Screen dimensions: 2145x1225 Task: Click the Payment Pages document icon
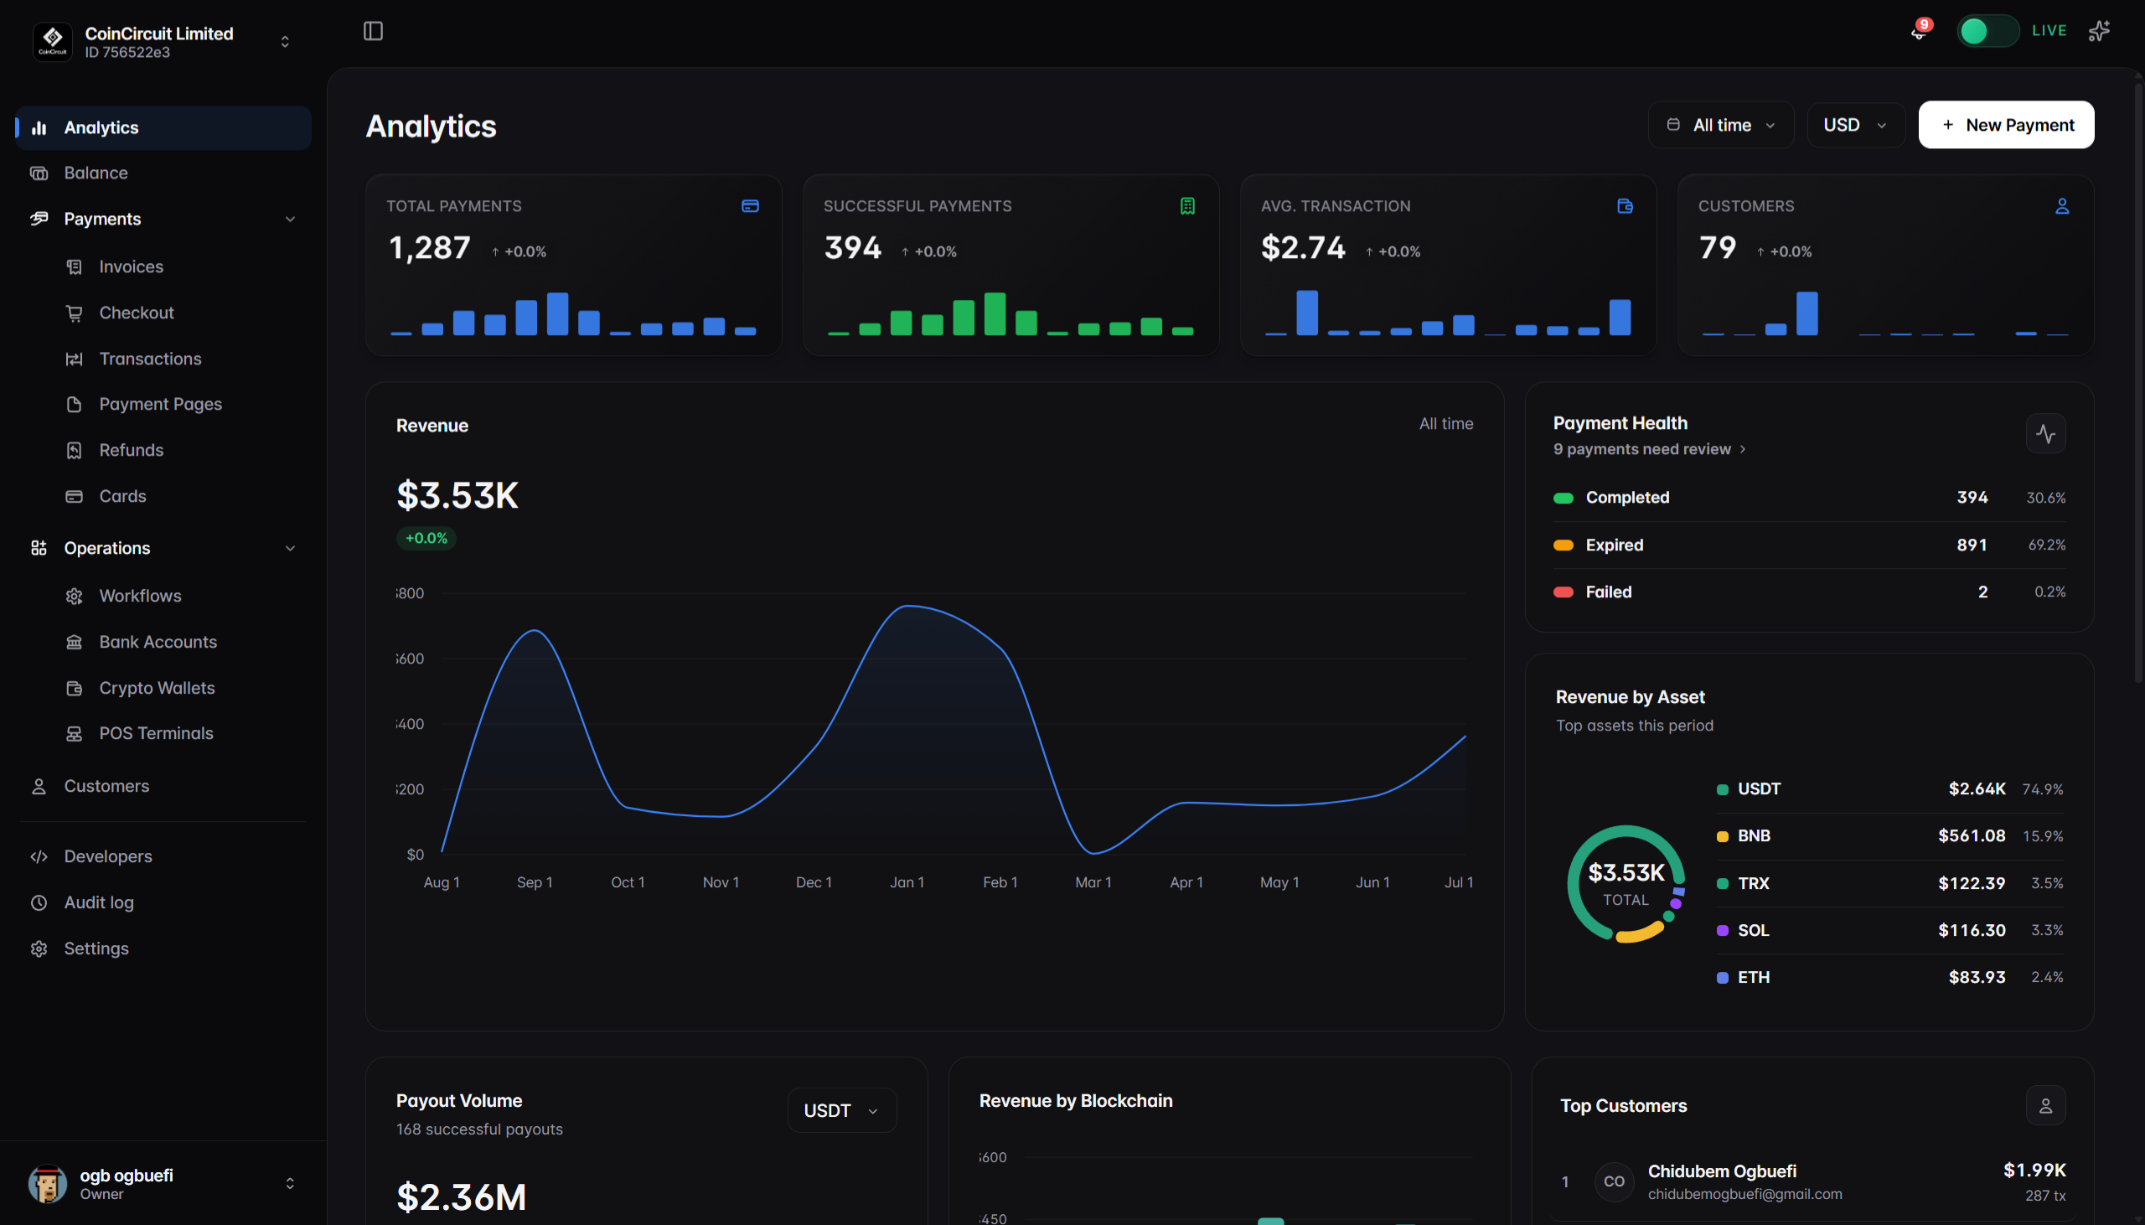(x=74, y=404)
